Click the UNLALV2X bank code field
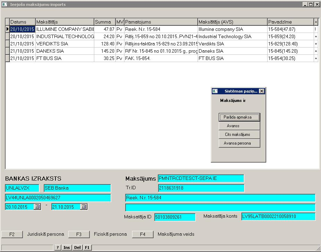 tap(22, 188)
